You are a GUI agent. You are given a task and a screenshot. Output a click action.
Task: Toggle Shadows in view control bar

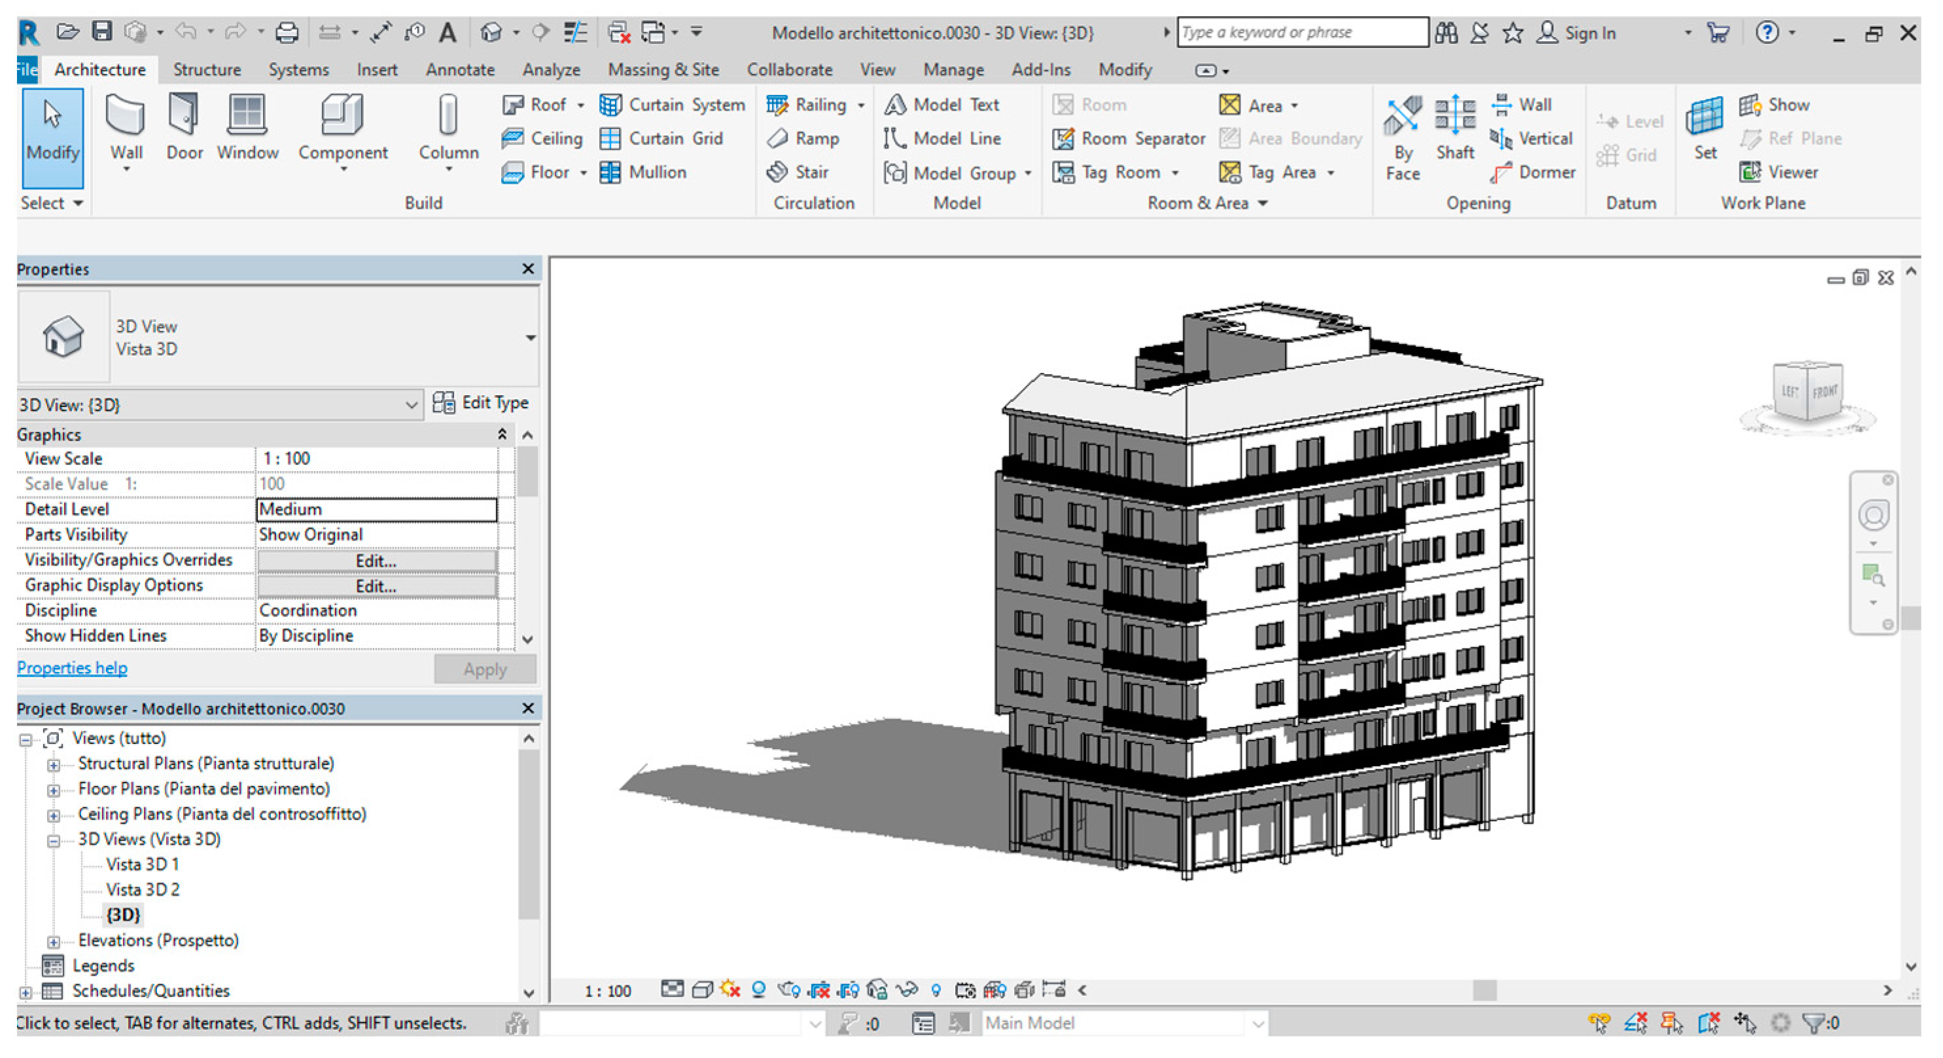(759, 989)
